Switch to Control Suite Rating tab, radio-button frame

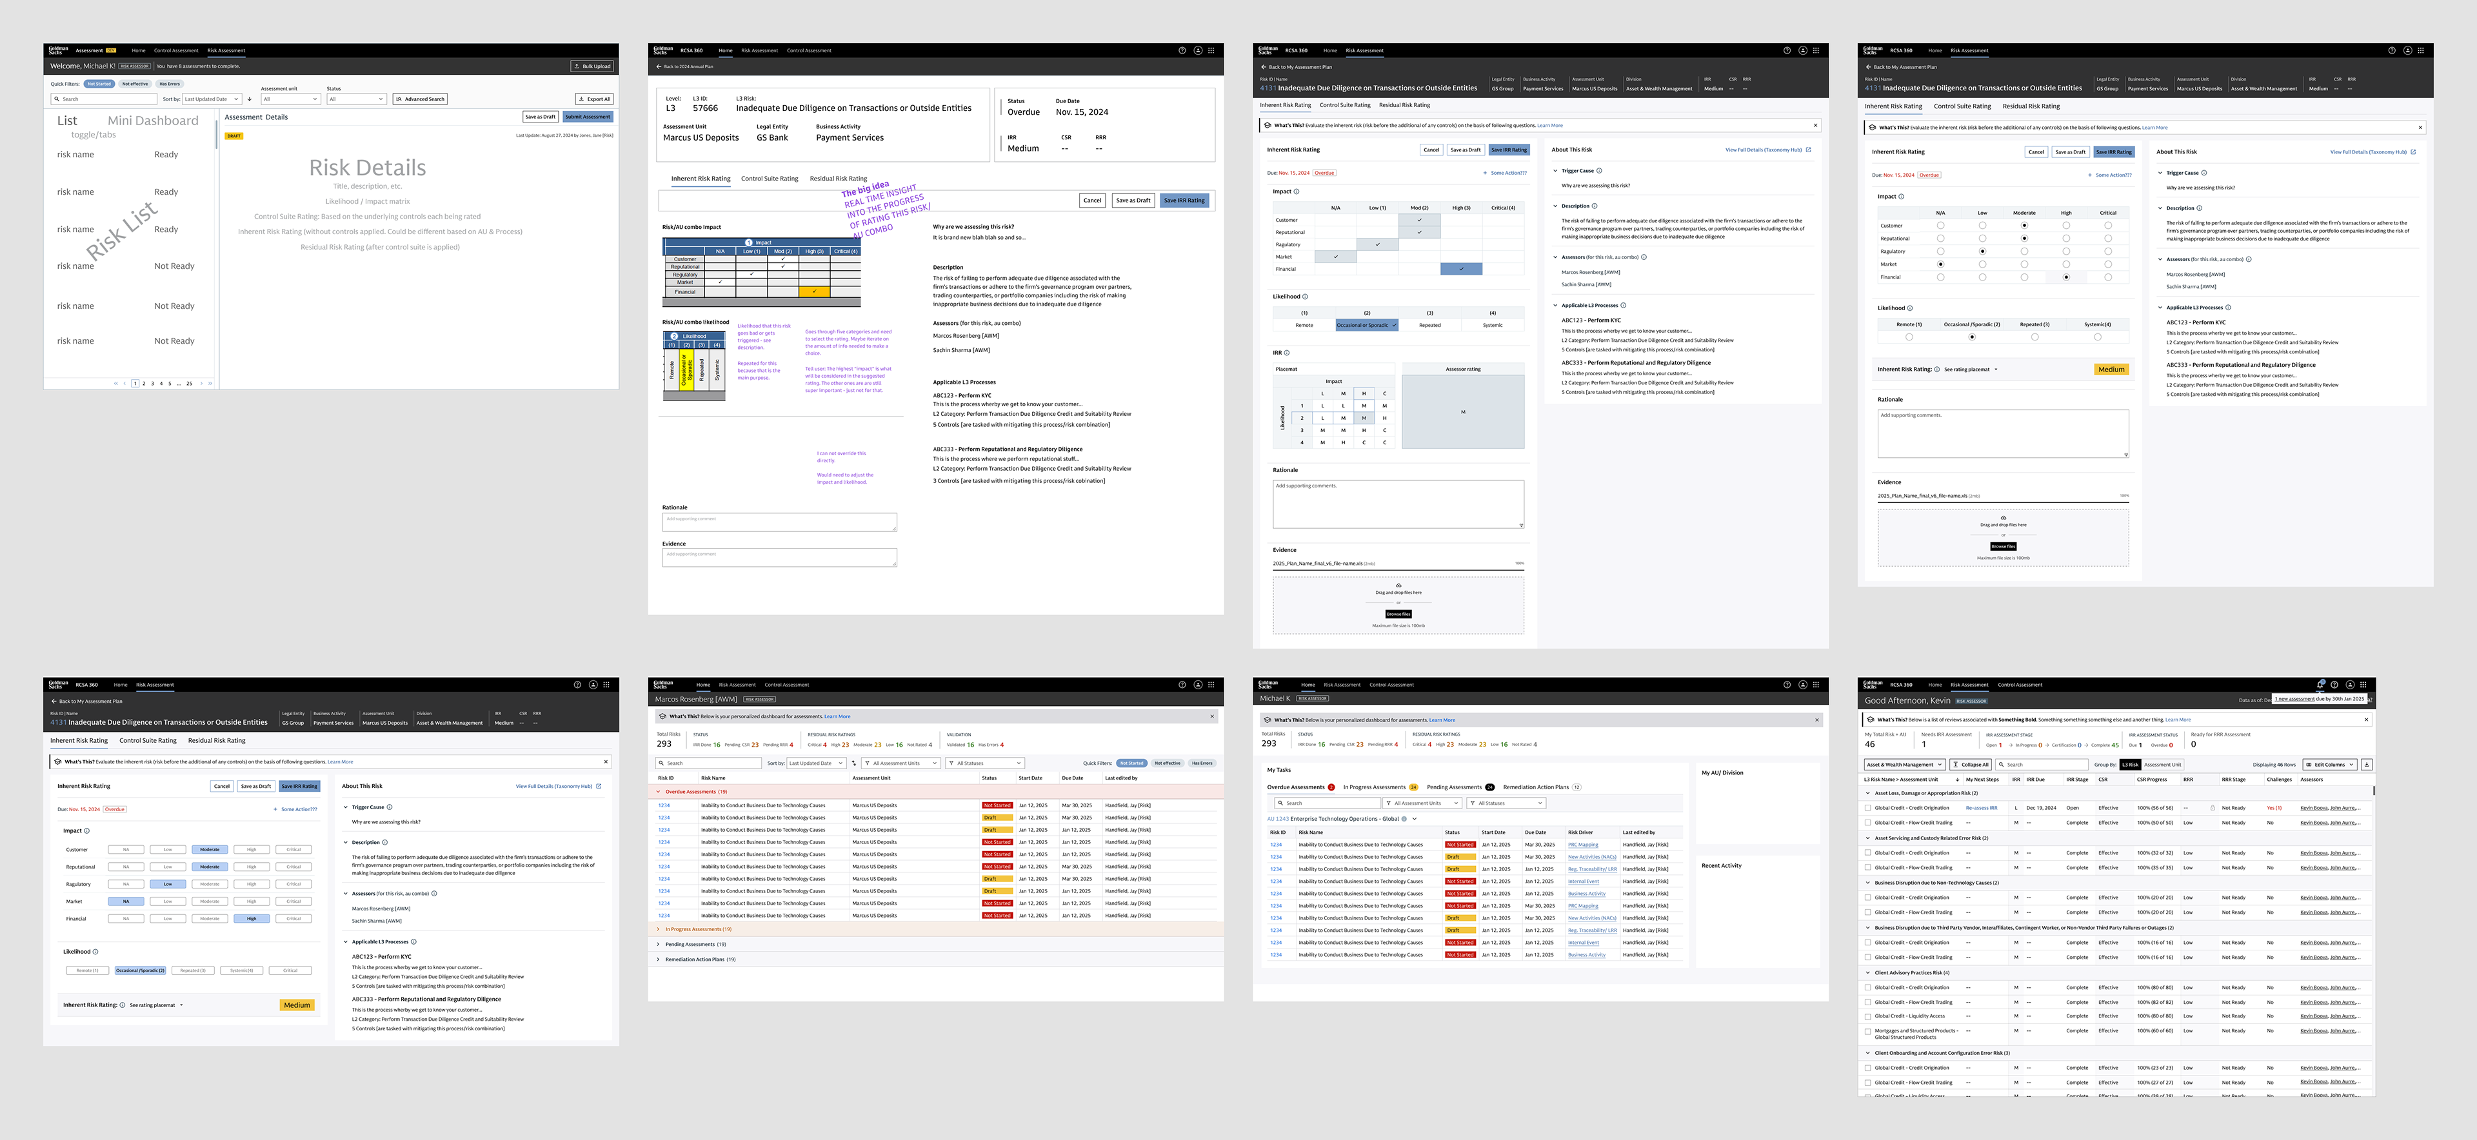tap(1962, 106)
